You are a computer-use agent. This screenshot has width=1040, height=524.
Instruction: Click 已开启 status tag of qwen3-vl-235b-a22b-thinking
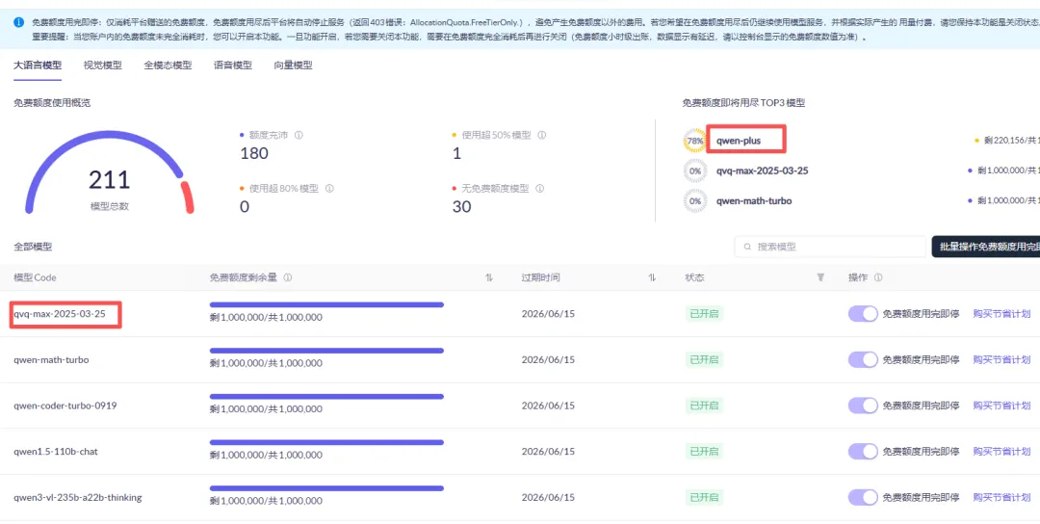(x=704, y=497)
